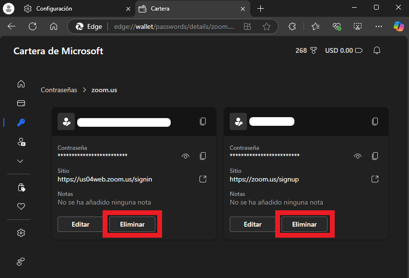Go back to the previous page
The image size is (409, 278).
coord(12,26)
